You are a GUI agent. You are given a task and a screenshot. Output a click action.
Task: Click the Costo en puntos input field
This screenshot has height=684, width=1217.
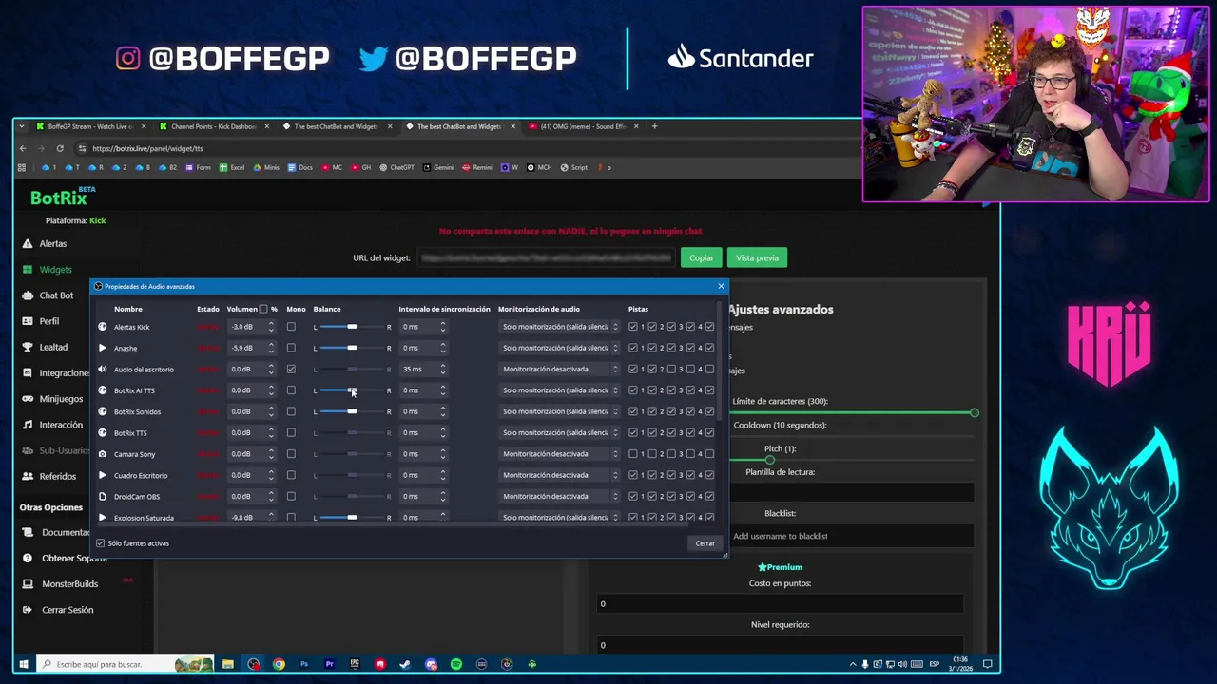pos(780,604)
